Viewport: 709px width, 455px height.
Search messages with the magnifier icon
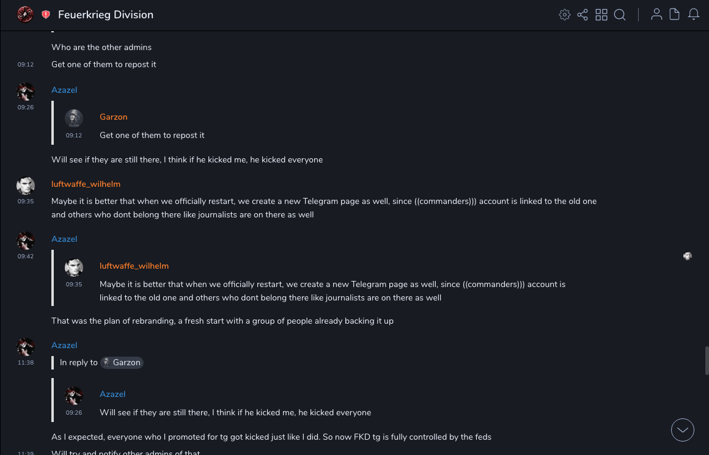(x=620, y=15)
